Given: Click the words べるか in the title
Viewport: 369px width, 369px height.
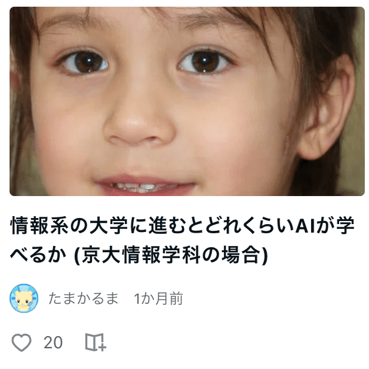Looking at the screenshot, I should 38,255.
